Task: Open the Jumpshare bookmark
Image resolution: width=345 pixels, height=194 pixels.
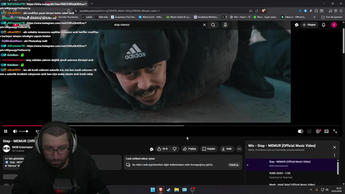Action: point(123,17)
